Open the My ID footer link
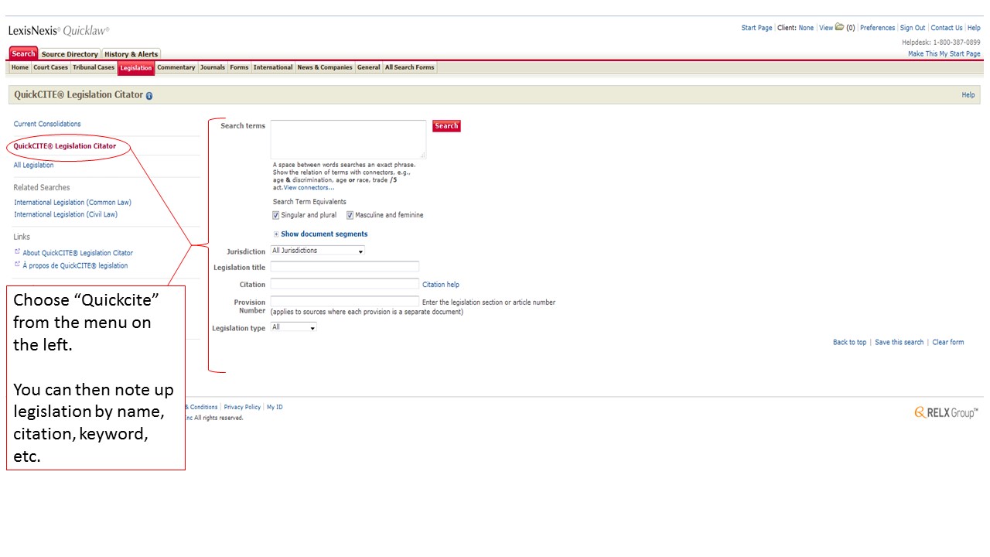The image size is (990, 557). coord(275,407)
